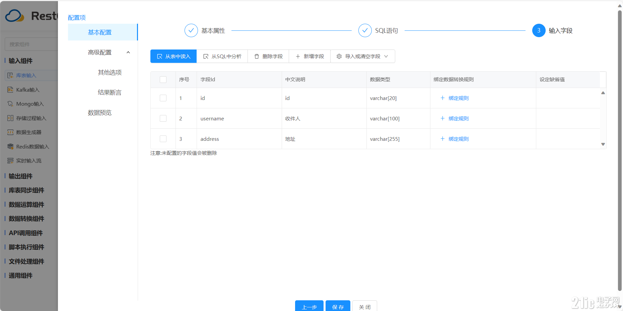
Task: Click the Redis数据输入 component icon
Action: [x=10, y=146]
